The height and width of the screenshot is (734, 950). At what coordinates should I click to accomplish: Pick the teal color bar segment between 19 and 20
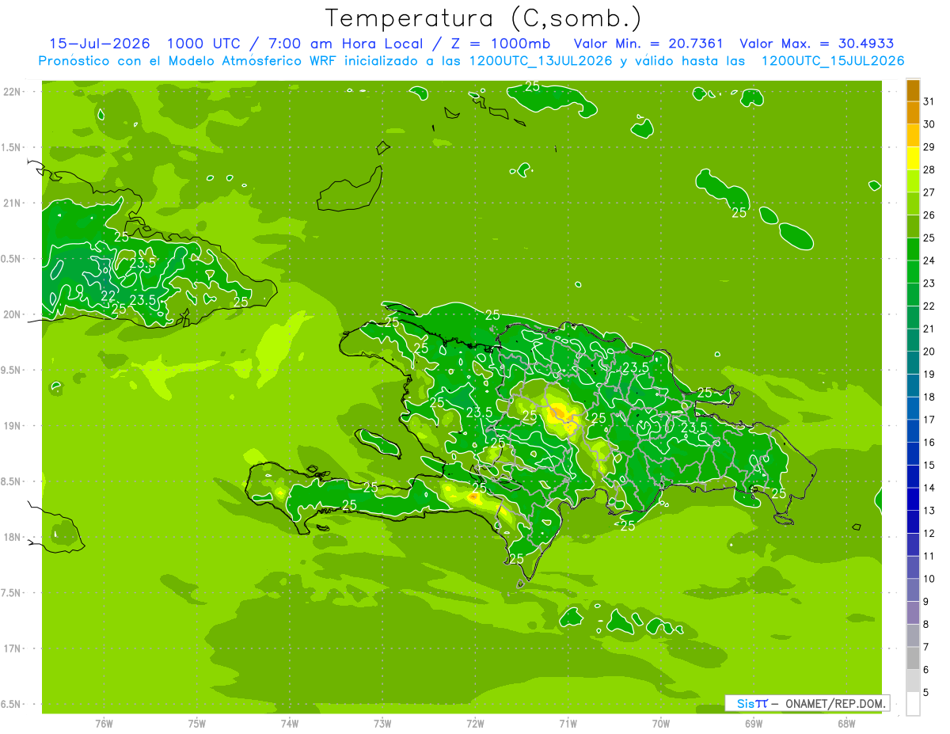(913, 363)
